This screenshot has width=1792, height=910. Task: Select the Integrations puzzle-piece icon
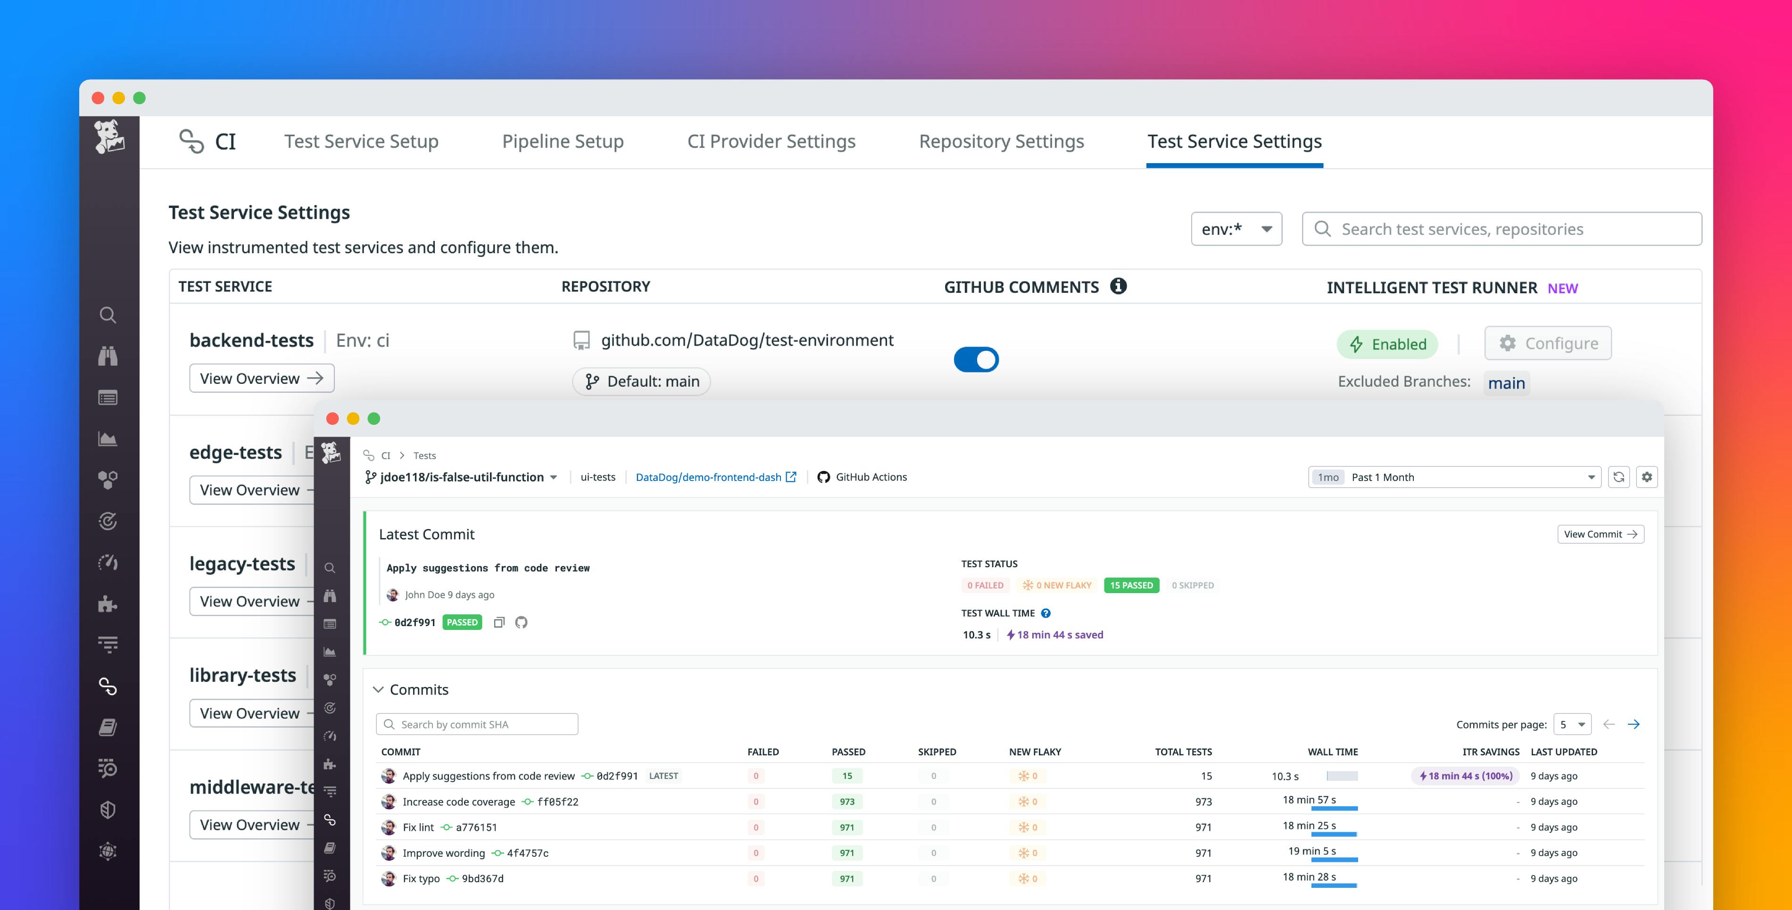point(108,604)
